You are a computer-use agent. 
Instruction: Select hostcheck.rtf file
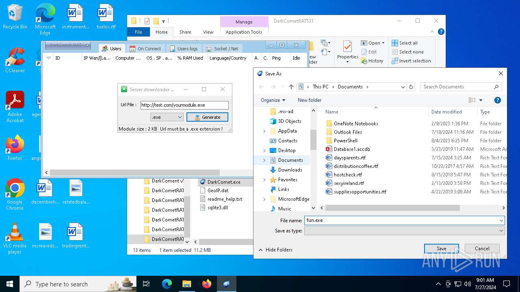pyautogui.click(x=348, y=175)
